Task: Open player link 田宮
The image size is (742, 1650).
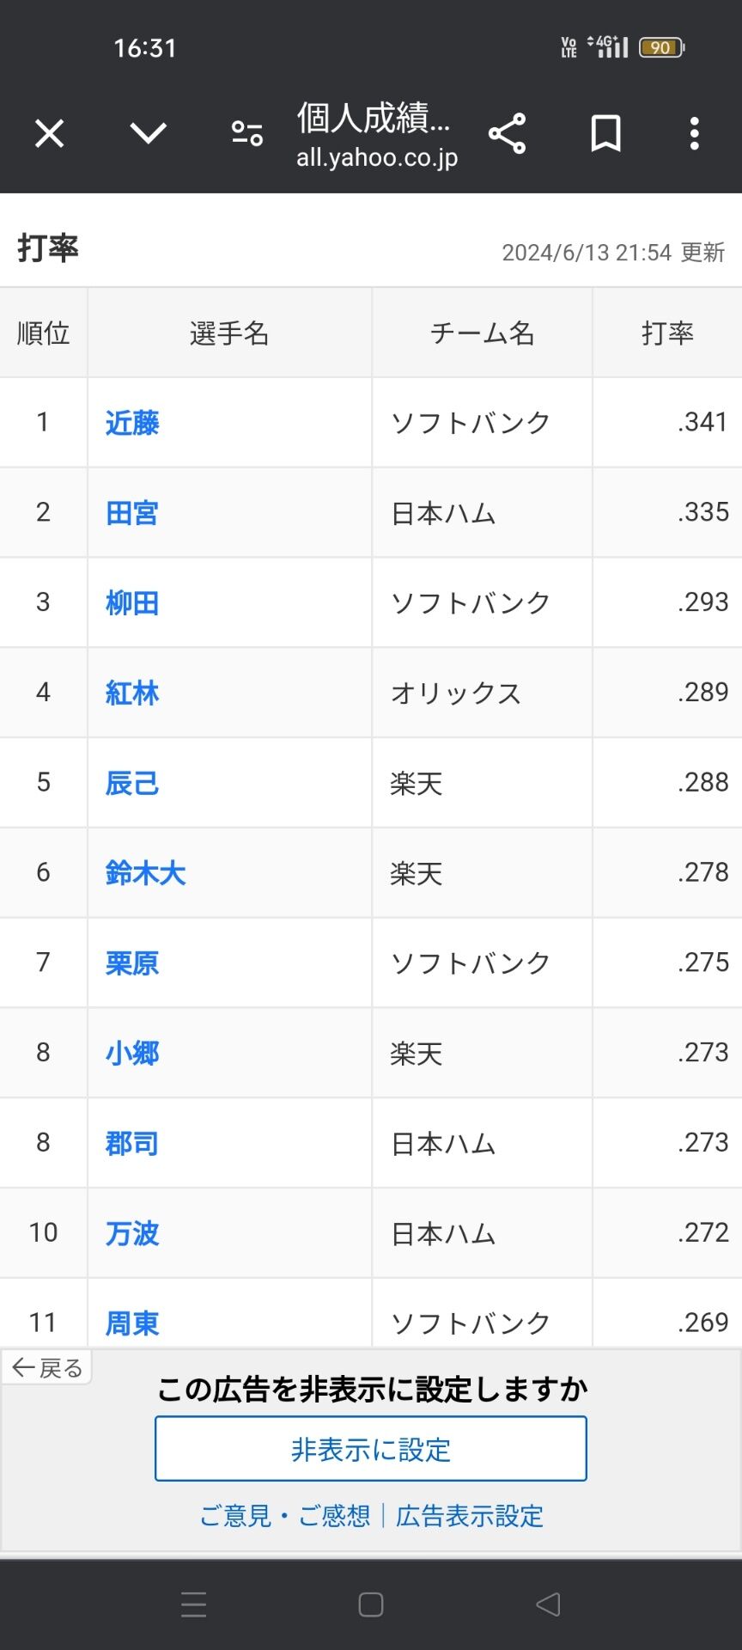Action: click(132, 513)
